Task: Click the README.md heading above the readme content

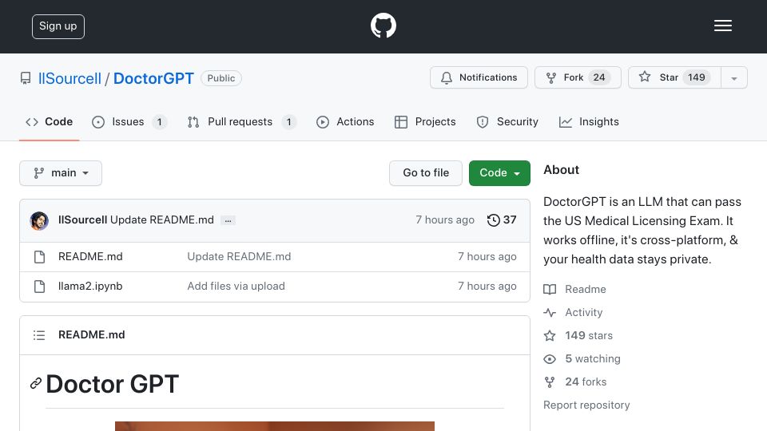Action: point(91,334)
